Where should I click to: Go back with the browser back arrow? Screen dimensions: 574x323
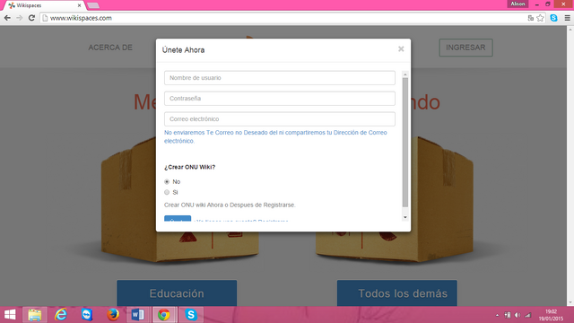coord(7,18)
